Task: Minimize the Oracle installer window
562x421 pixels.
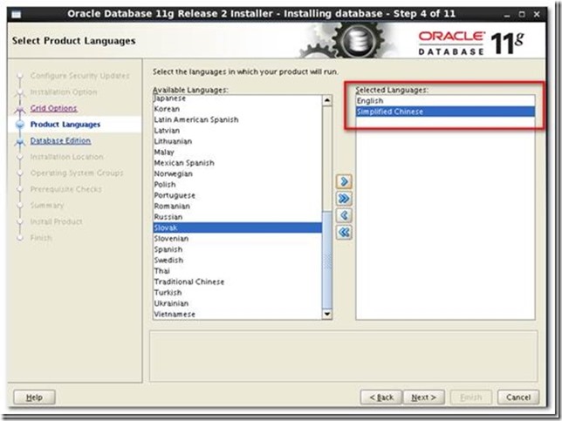Action: tap(506, 15)
